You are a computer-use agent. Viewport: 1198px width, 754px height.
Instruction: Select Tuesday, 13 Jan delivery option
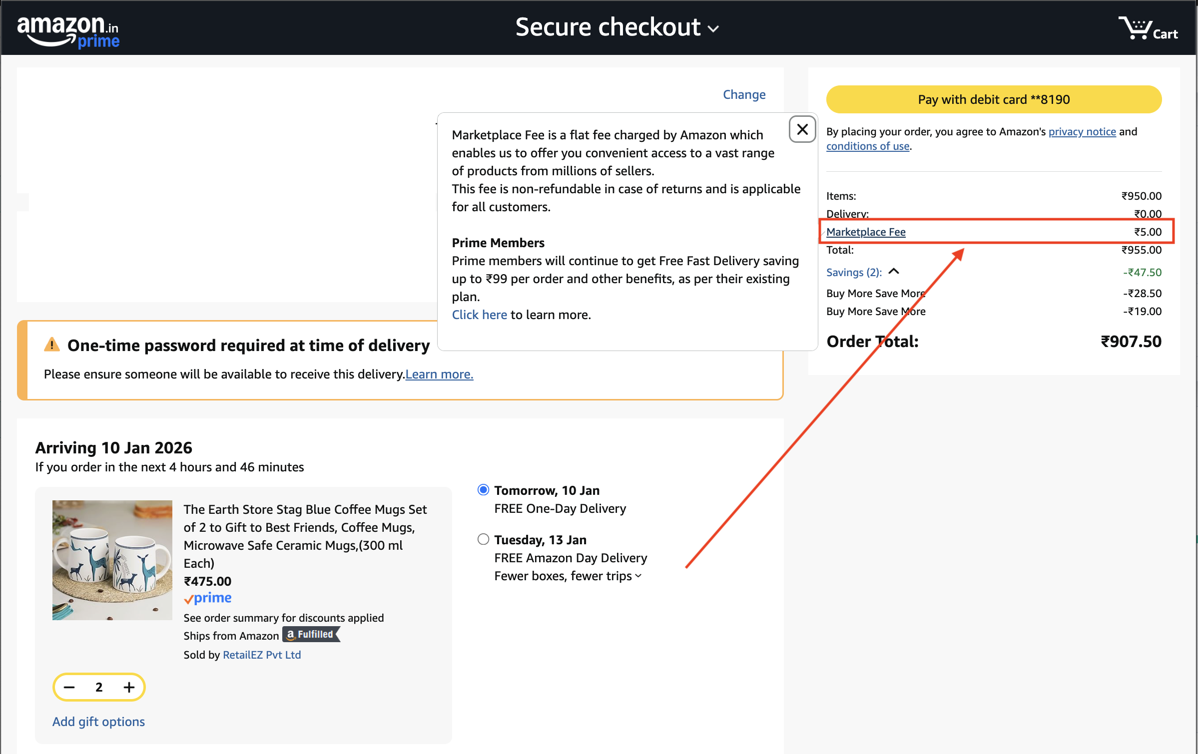point(483,539)
